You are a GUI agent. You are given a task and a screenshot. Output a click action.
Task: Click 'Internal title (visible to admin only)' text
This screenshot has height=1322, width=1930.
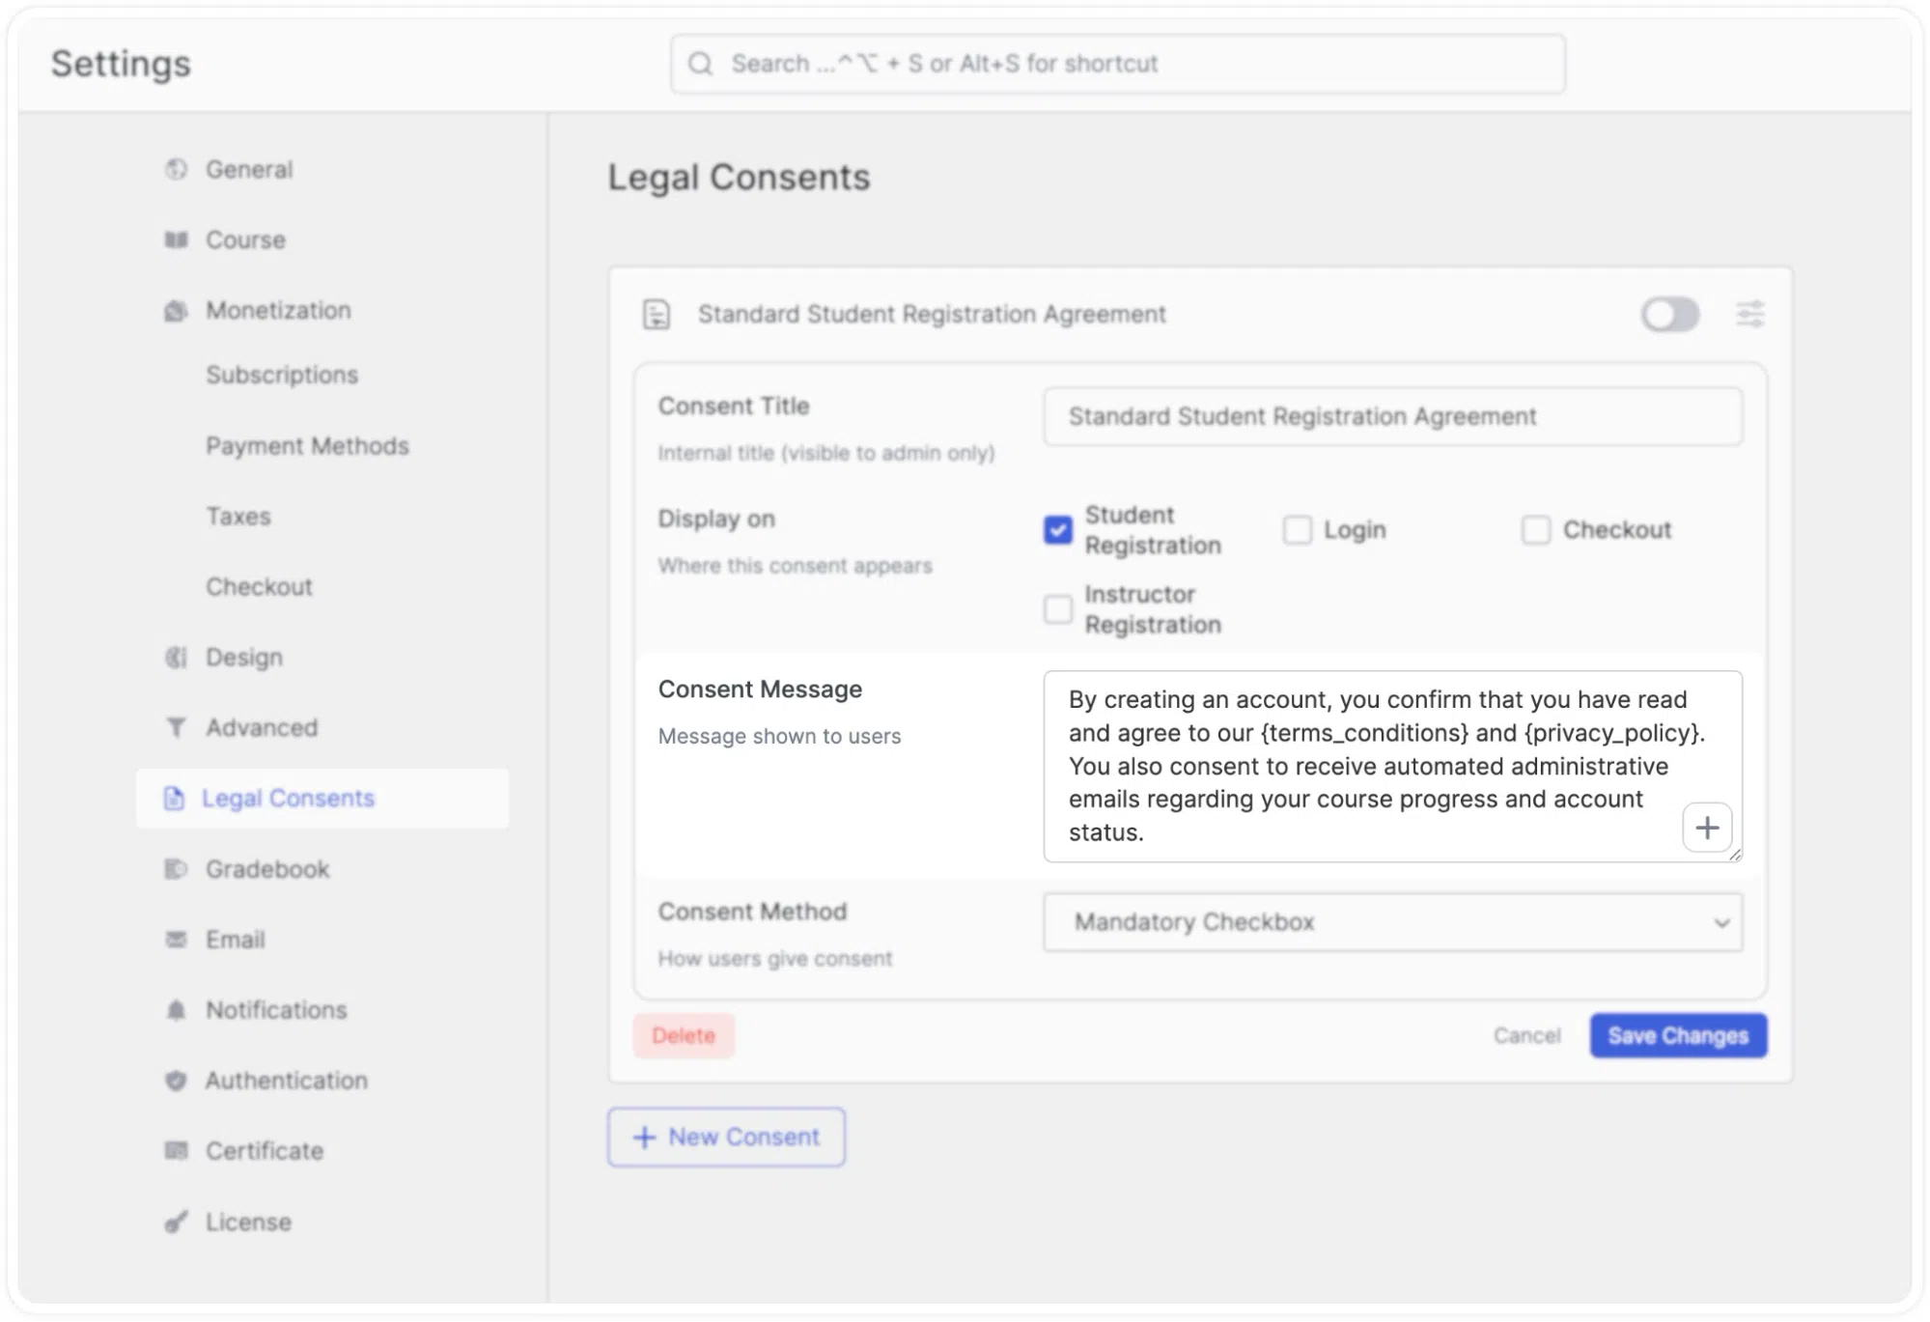coord(826,453)
